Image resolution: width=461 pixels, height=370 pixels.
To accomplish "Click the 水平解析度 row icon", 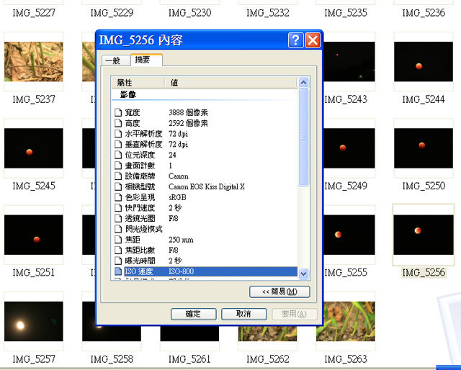I will click(x=118, y=134).
